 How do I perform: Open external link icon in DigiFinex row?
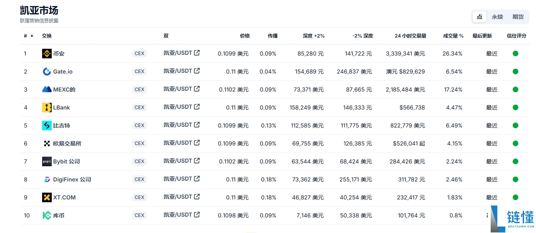click(x=197, y=179)
